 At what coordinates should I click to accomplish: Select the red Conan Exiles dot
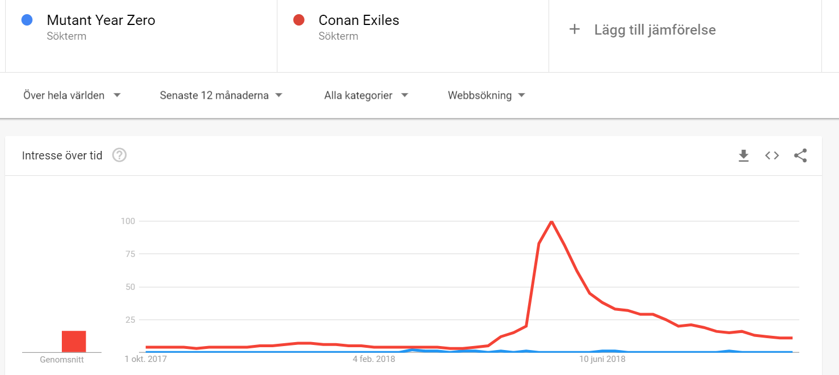coord(299,20)
